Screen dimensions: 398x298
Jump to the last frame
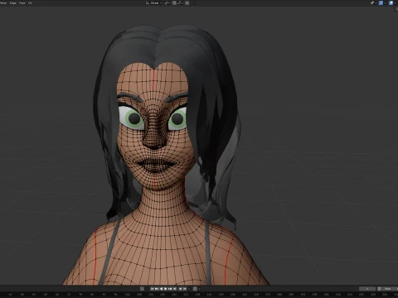coord(174,289)
